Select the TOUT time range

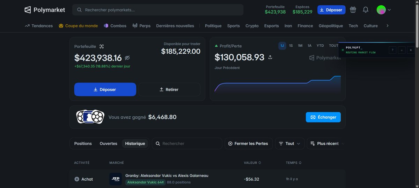[x=334, y=46]
